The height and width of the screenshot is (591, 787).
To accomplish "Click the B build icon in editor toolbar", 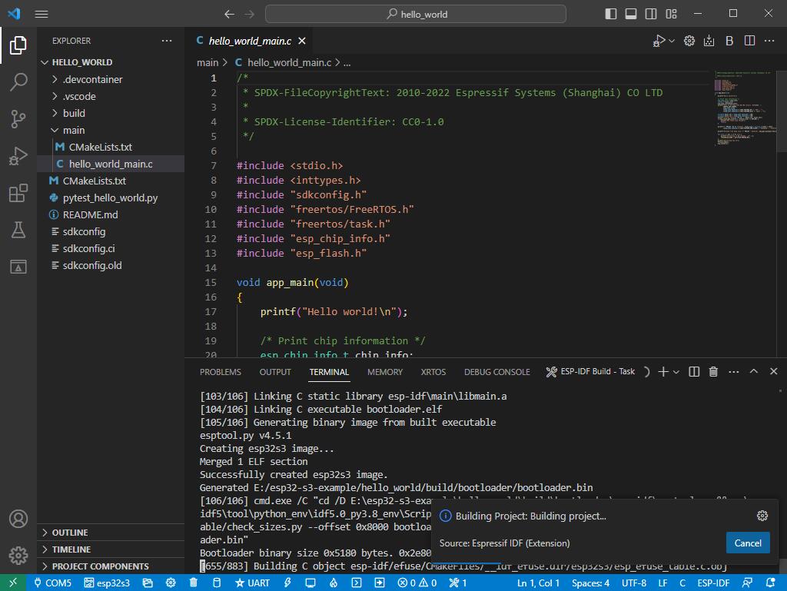I will (729, 41).
